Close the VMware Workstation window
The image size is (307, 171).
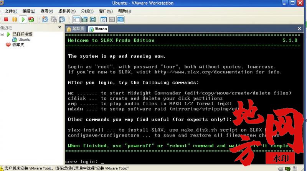[300, 3]
